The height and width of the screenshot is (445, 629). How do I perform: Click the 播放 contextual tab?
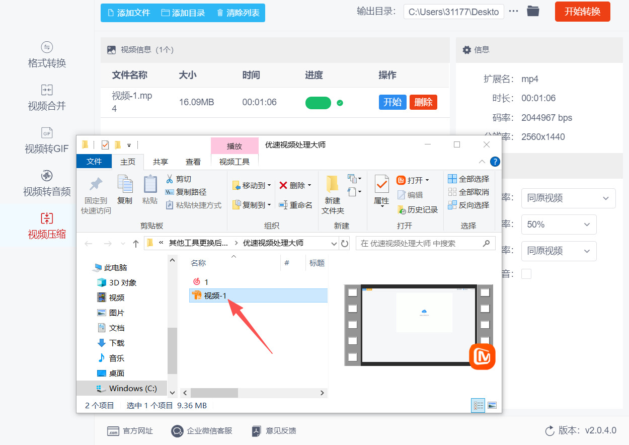pos(234,146)
